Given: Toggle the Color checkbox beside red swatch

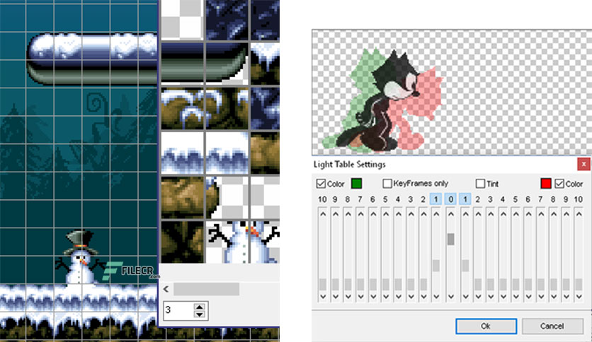Looking at the screenshot, I should point(559,184).
